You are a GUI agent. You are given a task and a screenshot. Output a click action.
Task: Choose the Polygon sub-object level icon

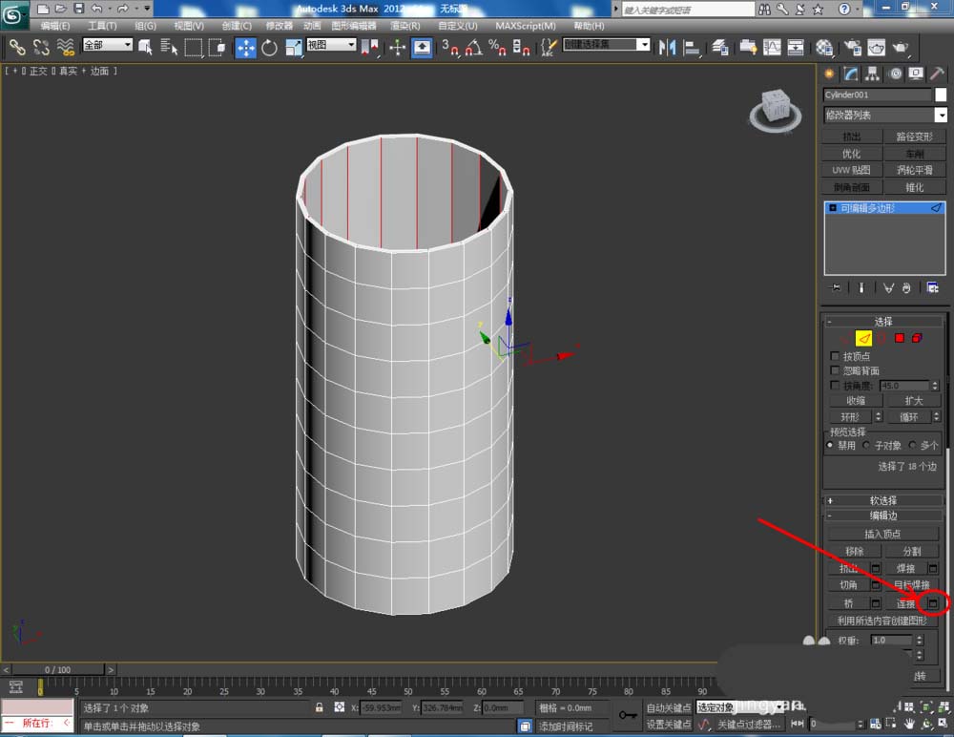click(899, 338)
